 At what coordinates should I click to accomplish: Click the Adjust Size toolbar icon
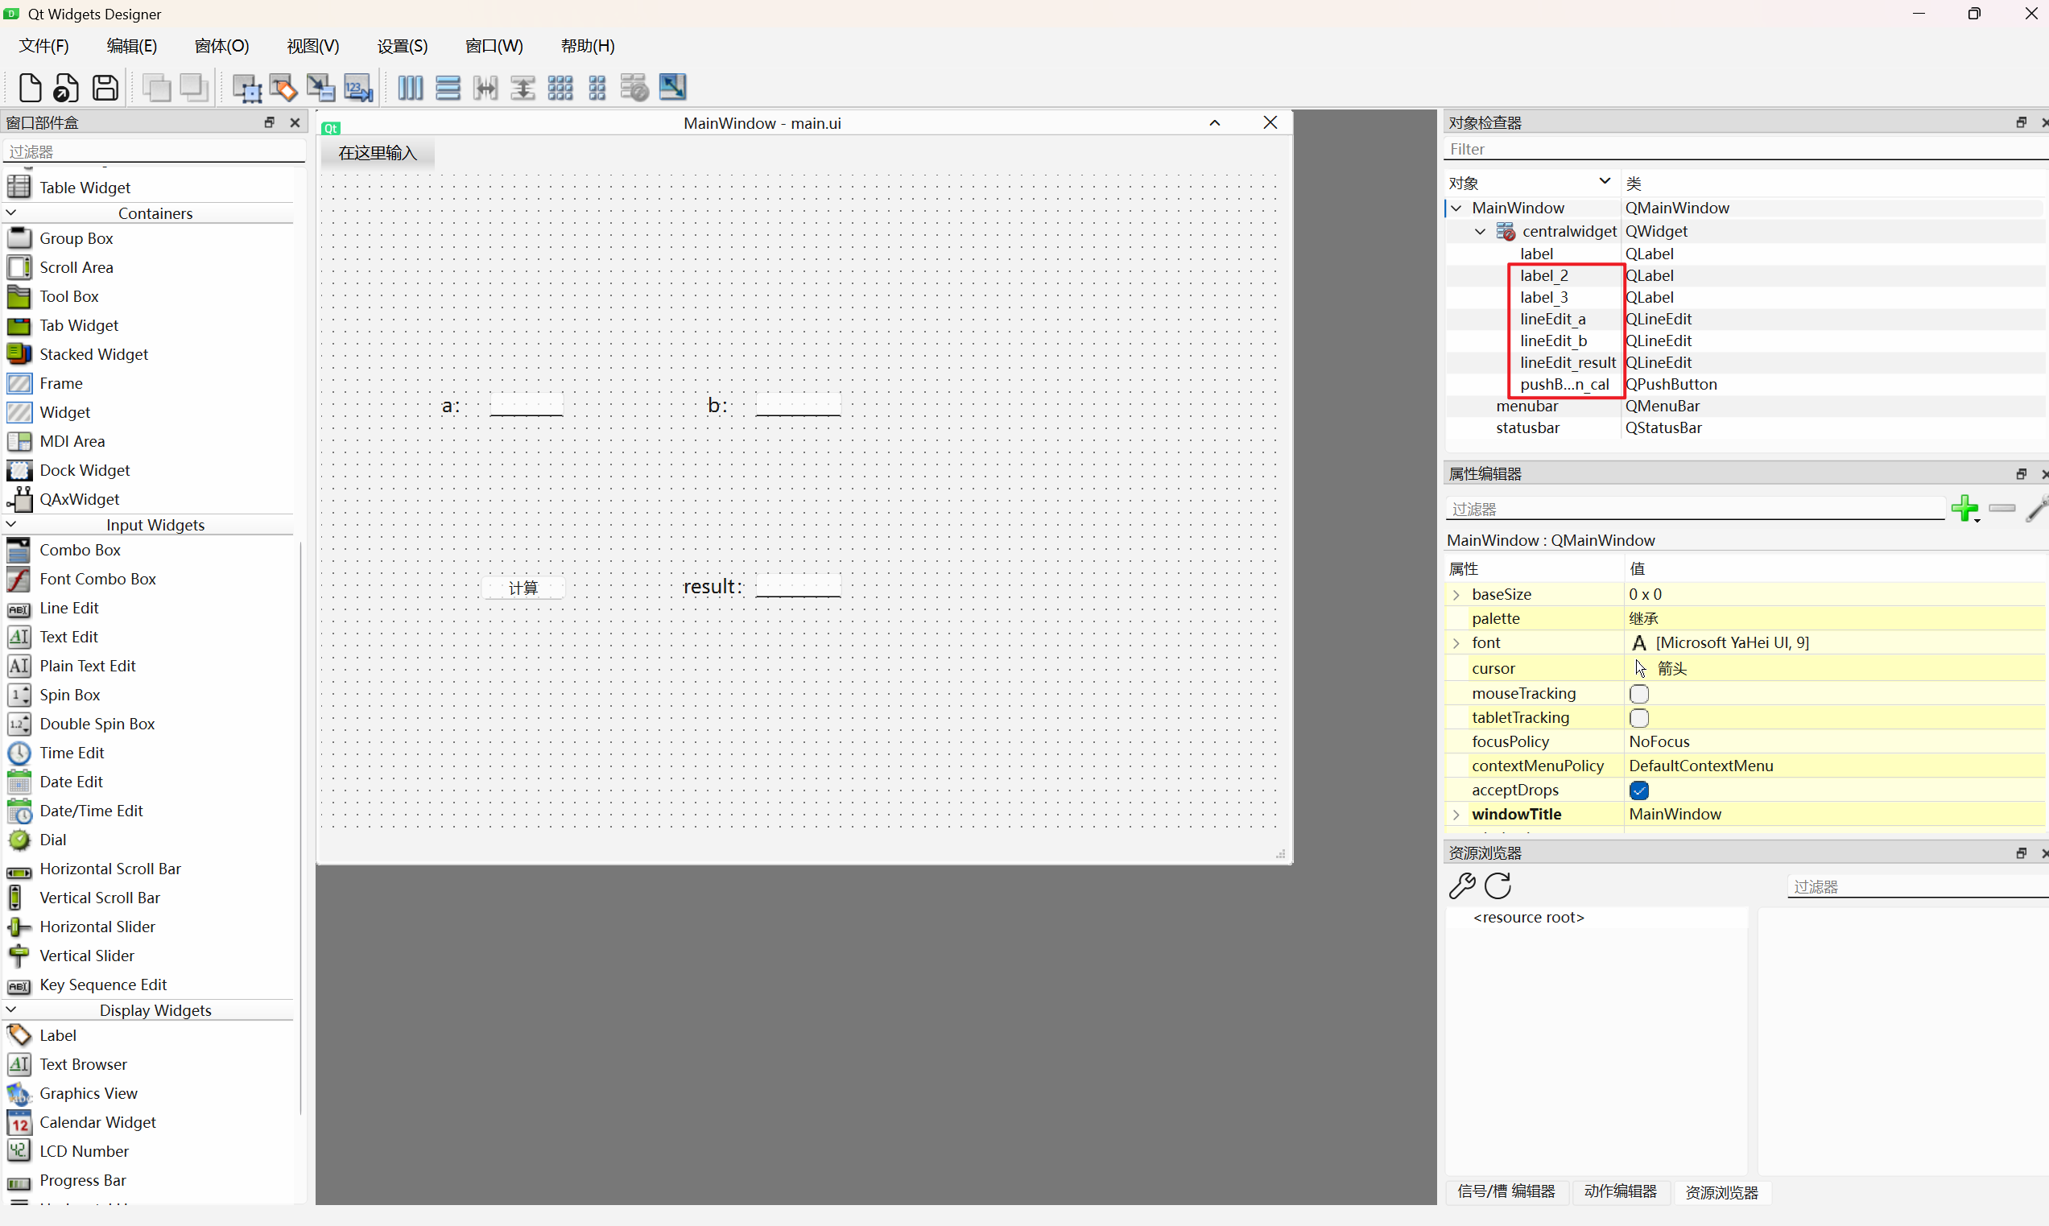(672, 88)
